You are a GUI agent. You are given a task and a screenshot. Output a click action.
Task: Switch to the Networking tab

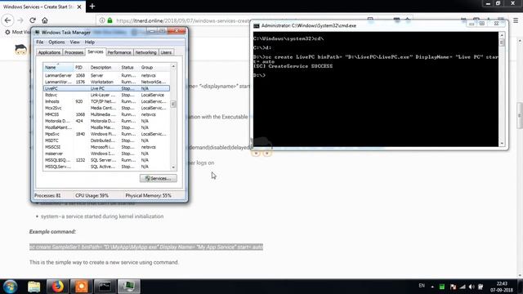145,52
